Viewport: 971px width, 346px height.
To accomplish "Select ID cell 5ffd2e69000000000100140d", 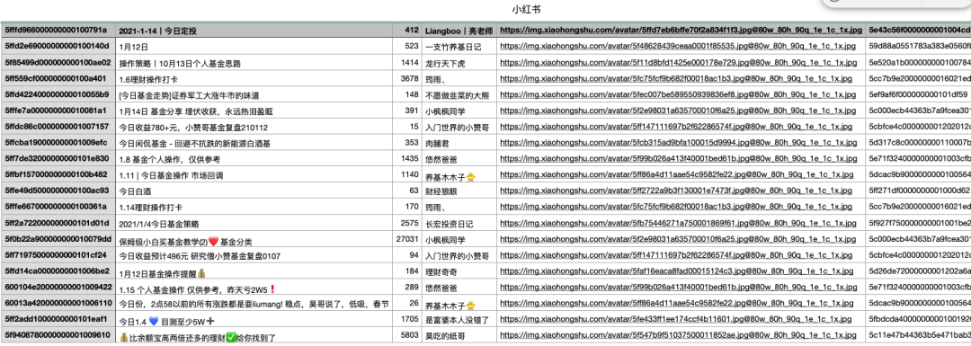I will [x=58, y=47].
